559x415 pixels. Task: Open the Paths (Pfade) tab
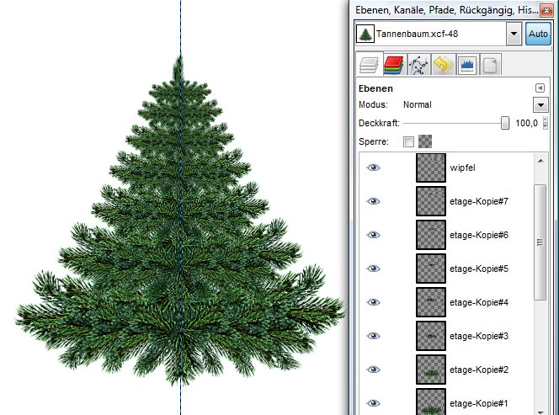tap(418, 65)
